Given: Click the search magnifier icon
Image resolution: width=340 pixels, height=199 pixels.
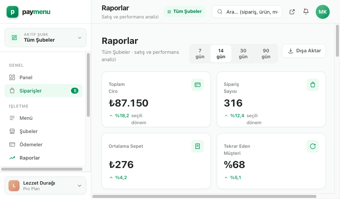Looking at the screenshot, I should 220,12.
